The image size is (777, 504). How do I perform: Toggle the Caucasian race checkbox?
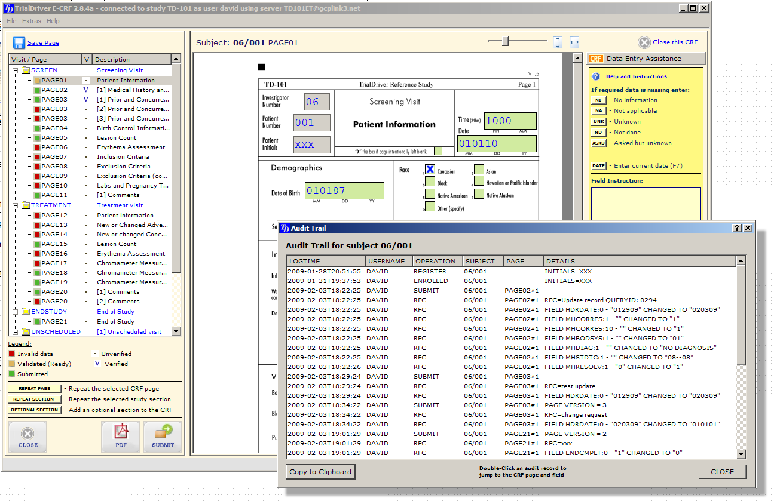[x=430, y=170]
